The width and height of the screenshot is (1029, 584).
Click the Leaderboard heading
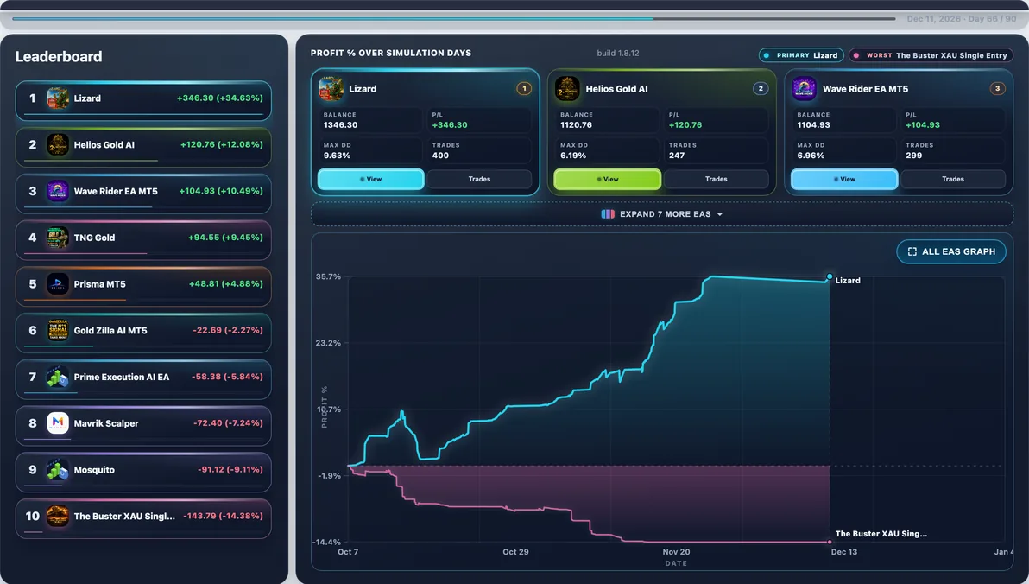tap(59, 56)
